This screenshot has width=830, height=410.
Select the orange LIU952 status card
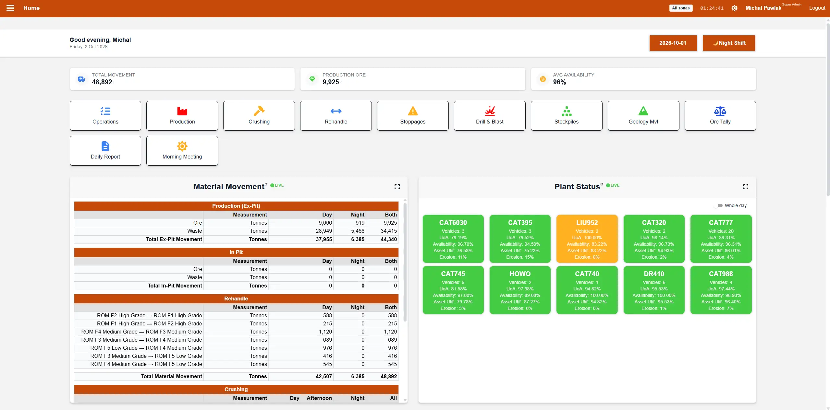[x=587, y=239]
